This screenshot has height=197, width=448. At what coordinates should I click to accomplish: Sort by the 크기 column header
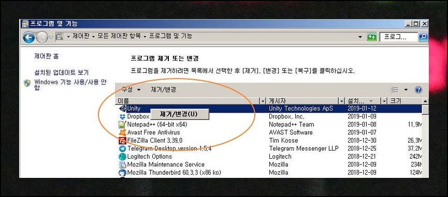405,101
